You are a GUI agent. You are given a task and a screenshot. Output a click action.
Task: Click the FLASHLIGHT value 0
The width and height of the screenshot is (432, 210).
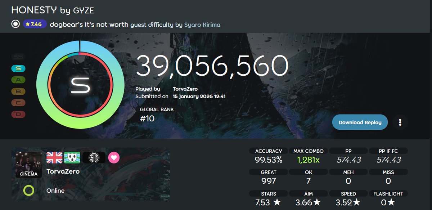[388, 202]
